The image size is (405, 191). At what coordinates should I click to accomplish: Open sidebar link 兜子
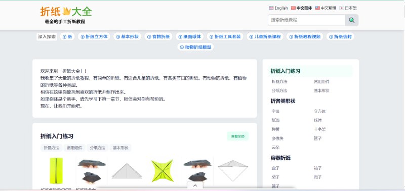point(318,177)
